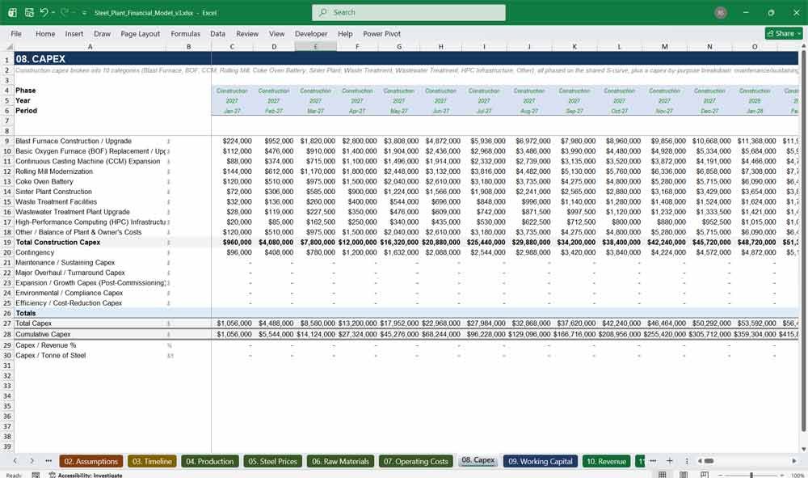The width and height of the screenshot is (808, 478).
Task: Select Coke Oven Battery label cell
Action: [90, 181]
